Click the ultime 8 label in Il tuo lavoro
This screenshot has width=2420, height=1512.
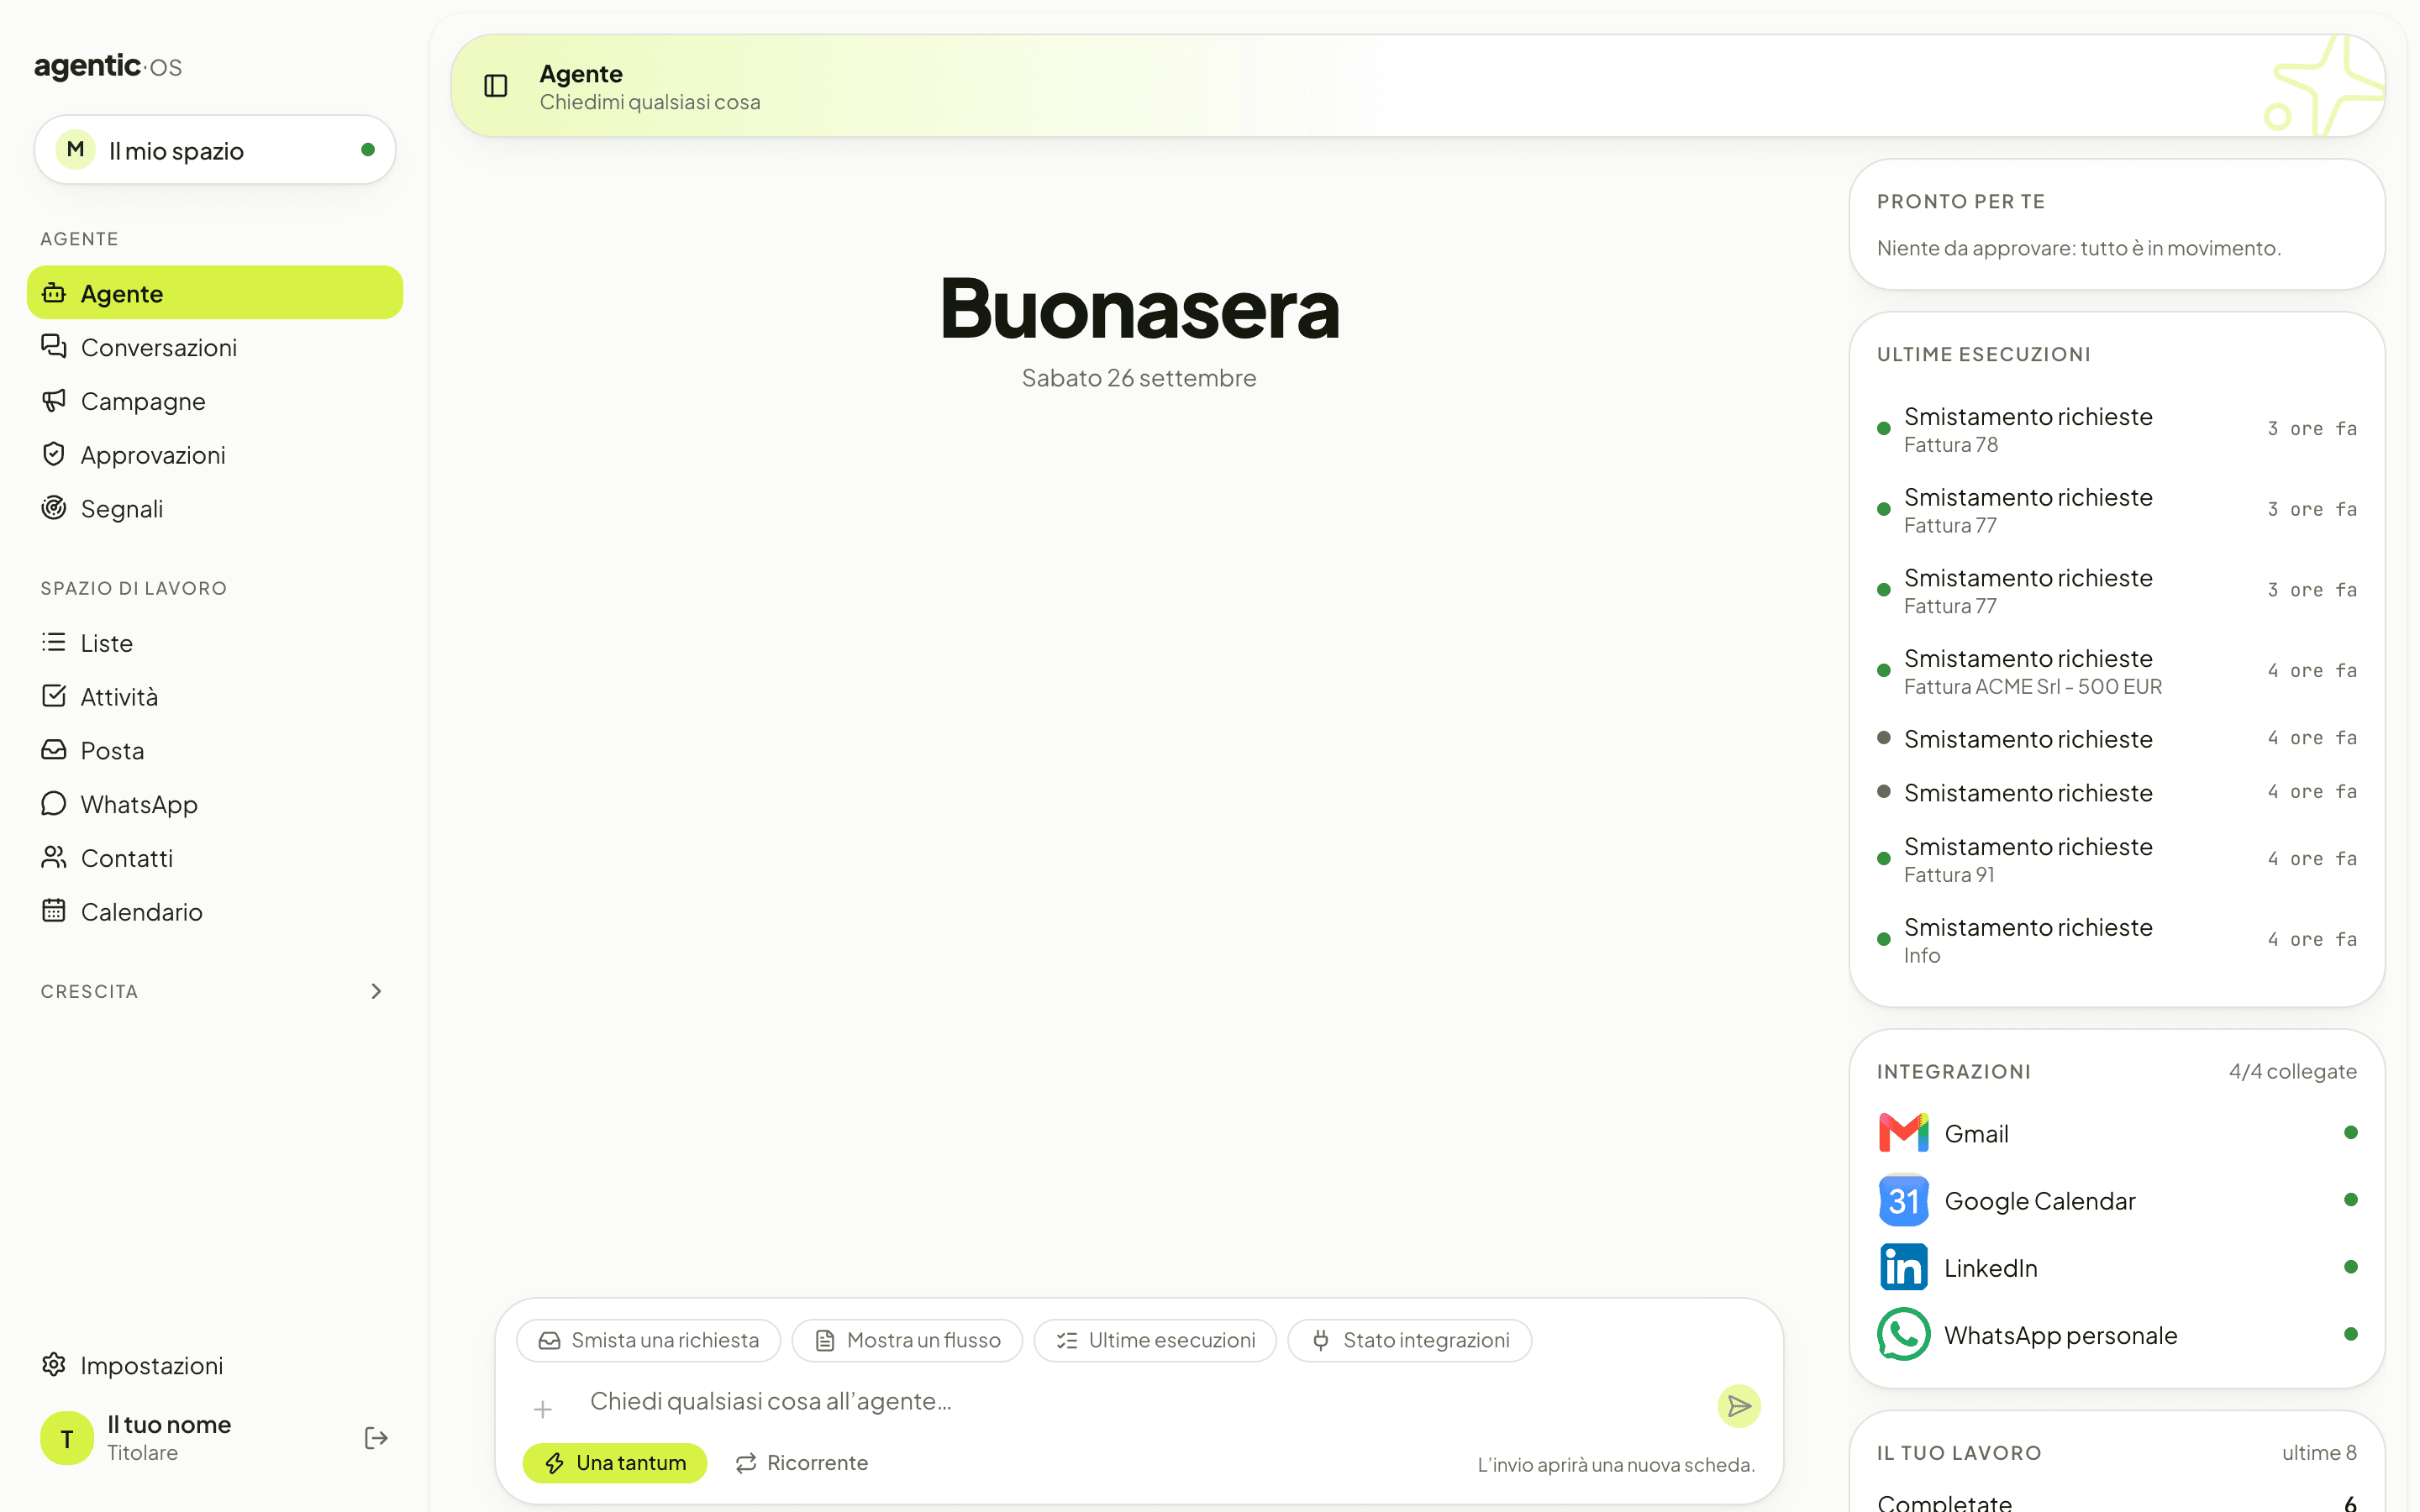click(2319, 1453)
